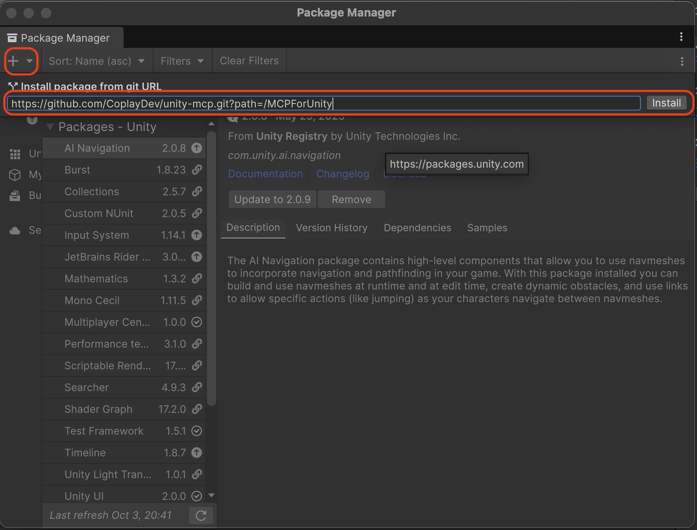Open the Changelog link
The height and width of the screenshot is (530, 697).
click(x=342, y=174)
